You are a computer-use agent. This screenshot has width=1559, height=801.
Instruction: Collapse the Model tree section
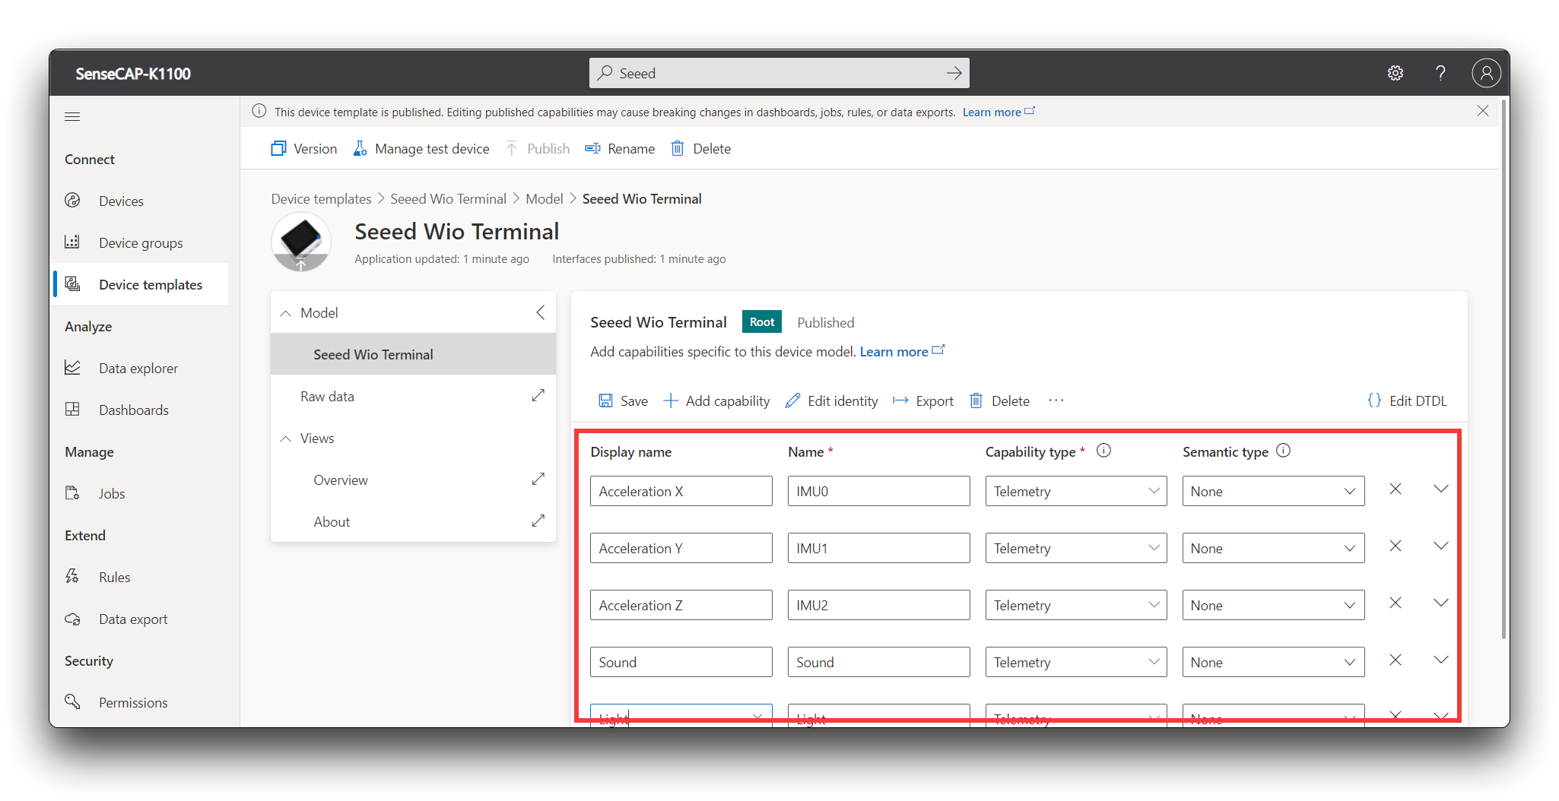286,313
